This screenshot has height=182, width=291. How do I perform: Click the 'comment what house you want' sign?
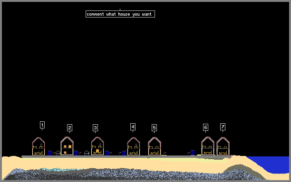coord(120,14)
